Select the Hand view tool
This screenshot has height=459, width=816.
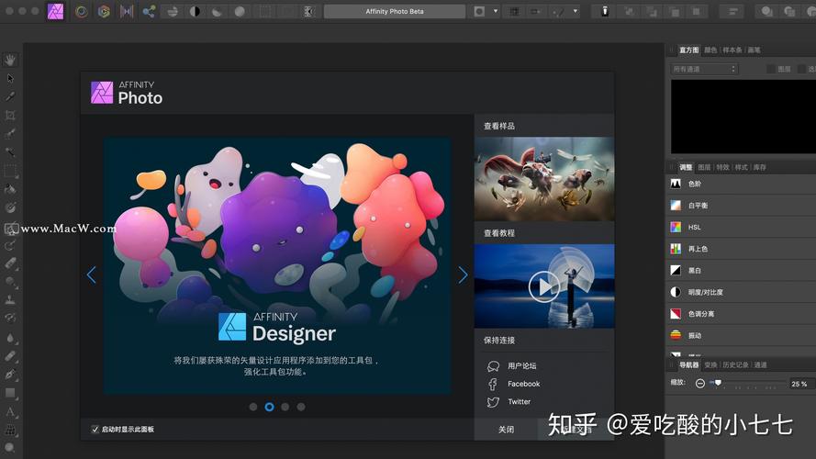tap(10, 60)
